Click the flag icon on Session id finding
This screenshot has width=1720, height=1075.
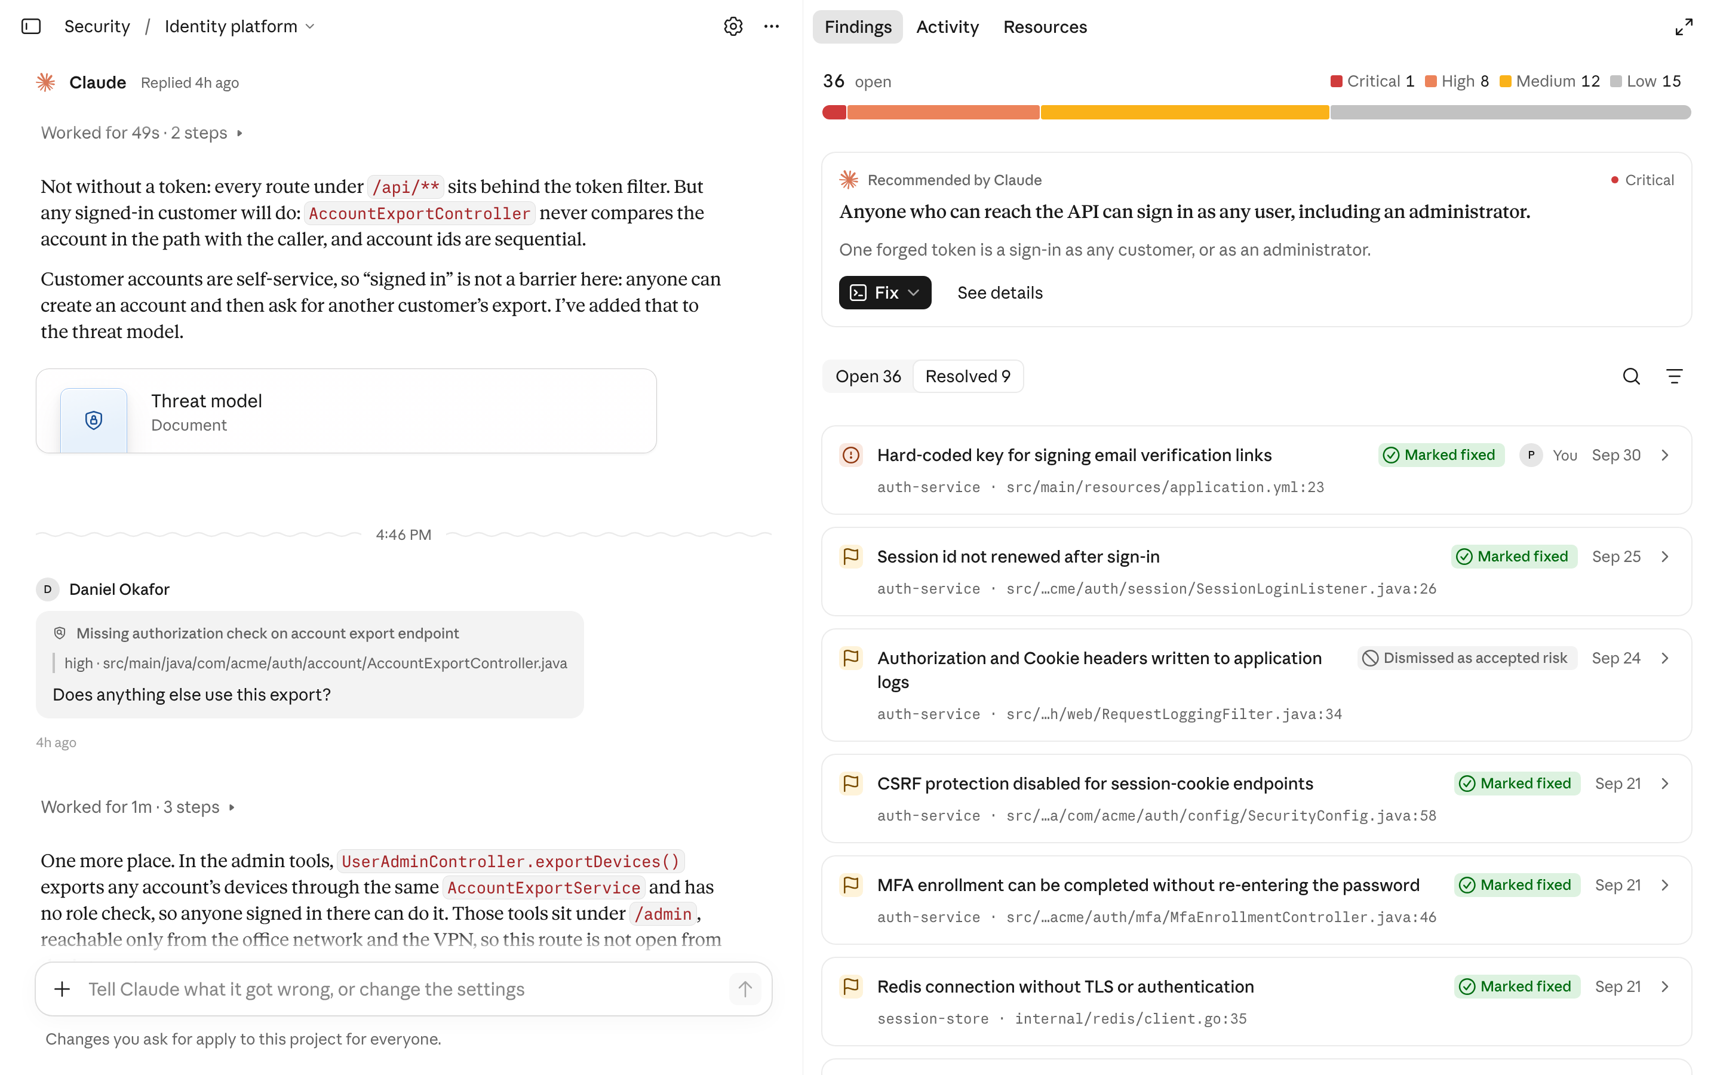[851, 557]
